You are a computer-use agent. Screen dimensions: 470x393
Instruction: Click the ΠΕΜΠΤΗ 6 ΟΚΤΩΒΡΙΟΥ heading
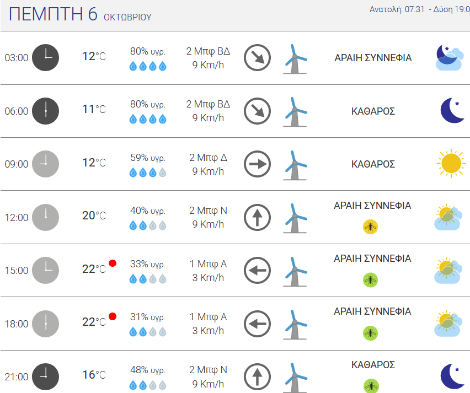click(x=80, y=14)
